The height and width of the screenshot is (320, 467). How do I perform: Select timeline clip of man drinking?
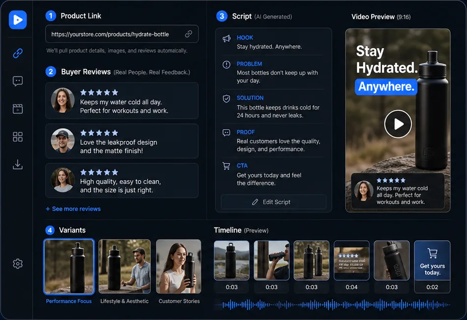click(271, 260)
